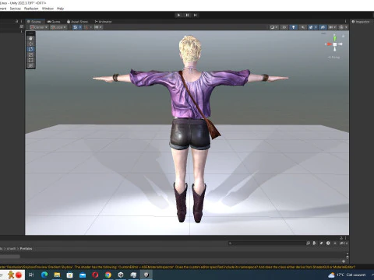Open the Animator tab

point(103,22)
